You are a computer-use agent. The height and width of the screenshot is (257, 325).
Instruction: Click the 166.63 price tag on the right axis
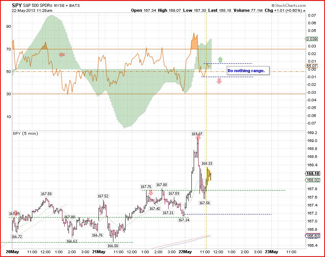[x=313, y=236]
